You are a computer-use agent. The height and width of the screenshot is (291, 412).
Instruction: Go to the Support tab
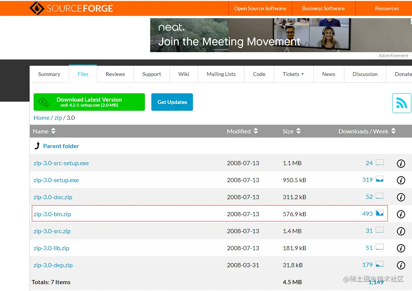pyautogui.click(x=152, y=74)
